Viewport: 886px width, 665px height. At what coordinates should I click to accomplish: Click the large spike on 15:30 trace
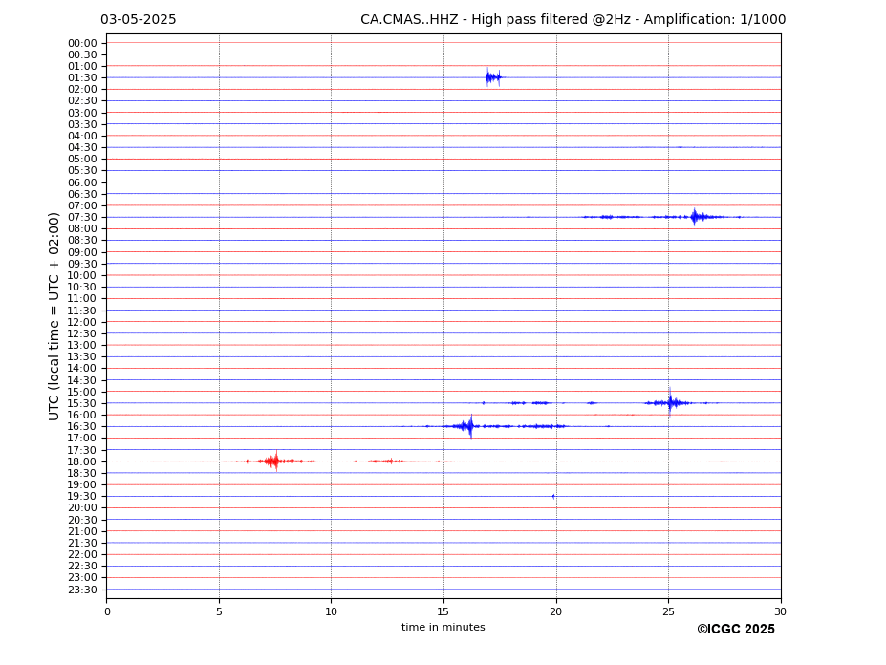(x=670, y=402)
